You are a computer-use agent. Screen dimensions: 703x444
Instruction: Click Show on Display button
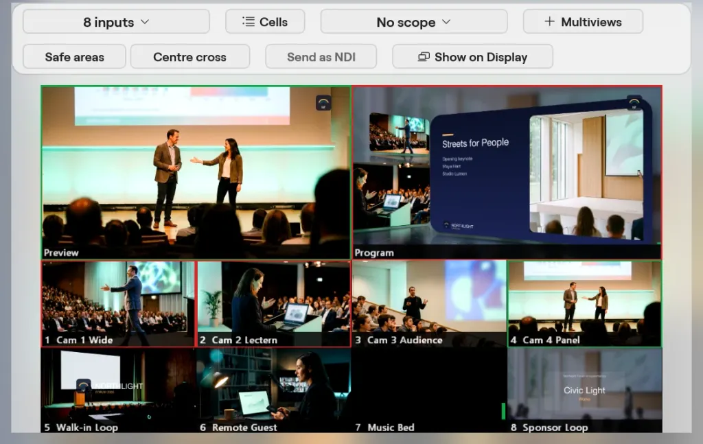click(472, 57)
